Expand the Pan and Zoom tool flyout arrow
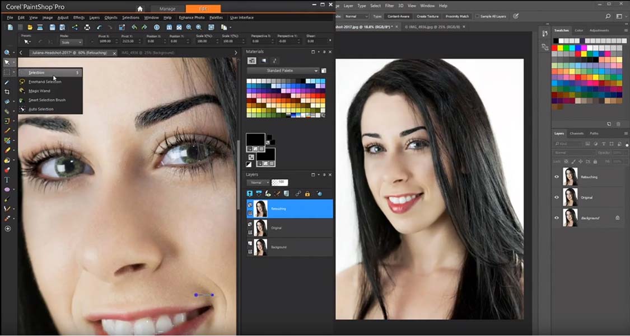Viewport: 630px width, 336px height. [x=13, y=53]
